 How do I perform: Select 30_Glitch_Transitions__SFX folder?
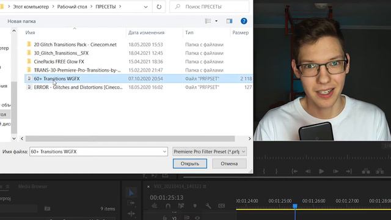pyautogui.click(x=61, y=53)
